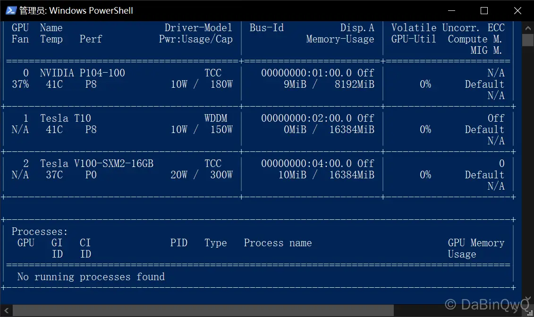Click the GPU name 'Tesla V100-SXM2-16GB'
534x317 pixels.
pos(97,163)
